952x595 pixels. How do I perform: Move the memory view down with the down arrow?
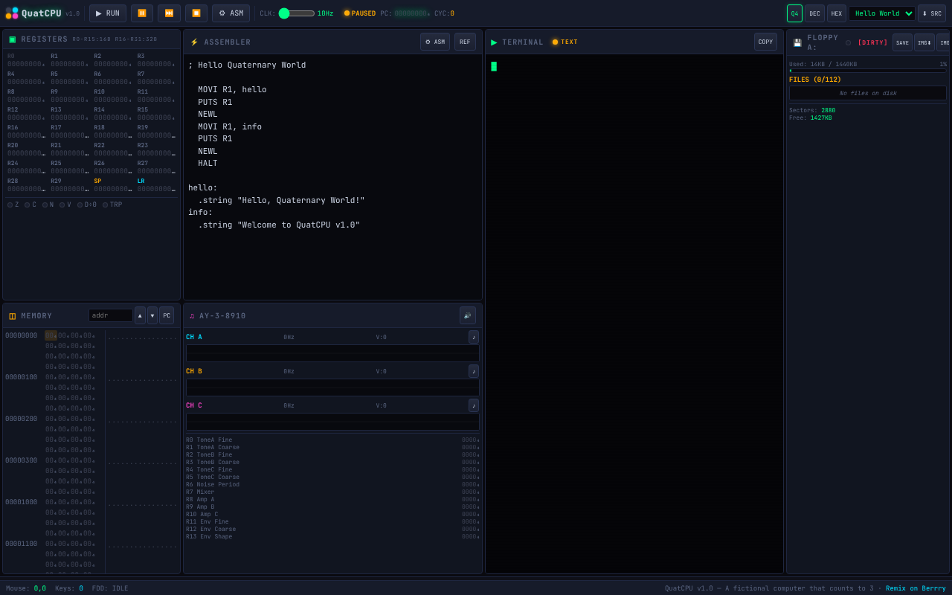pyautogui.click(x=152, y=315)
